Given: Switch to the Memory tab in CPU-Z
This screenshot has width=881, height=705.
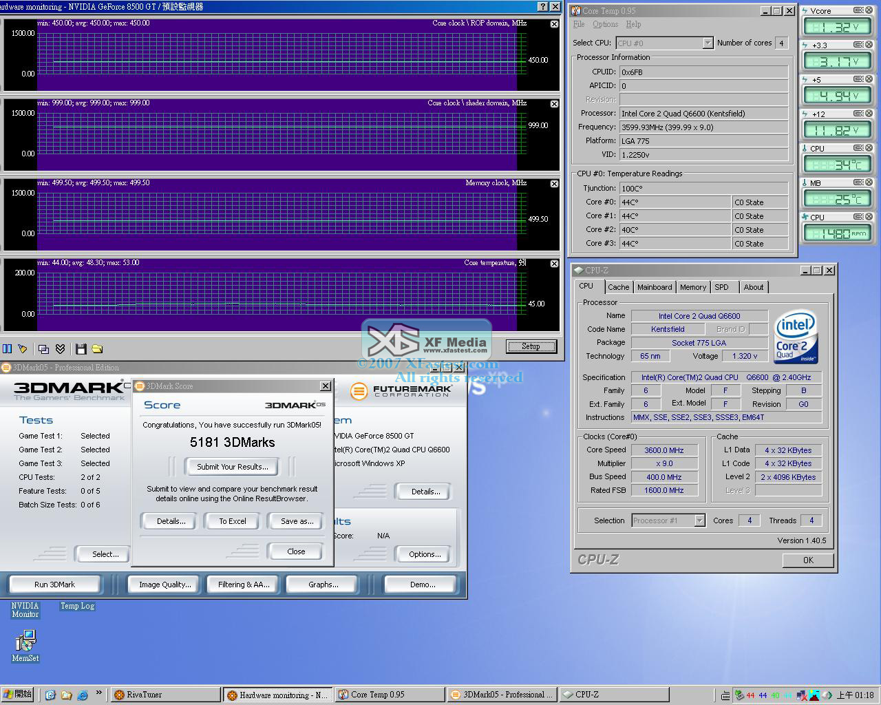Looking at the screenshot, I should click(x=692, y=287).
